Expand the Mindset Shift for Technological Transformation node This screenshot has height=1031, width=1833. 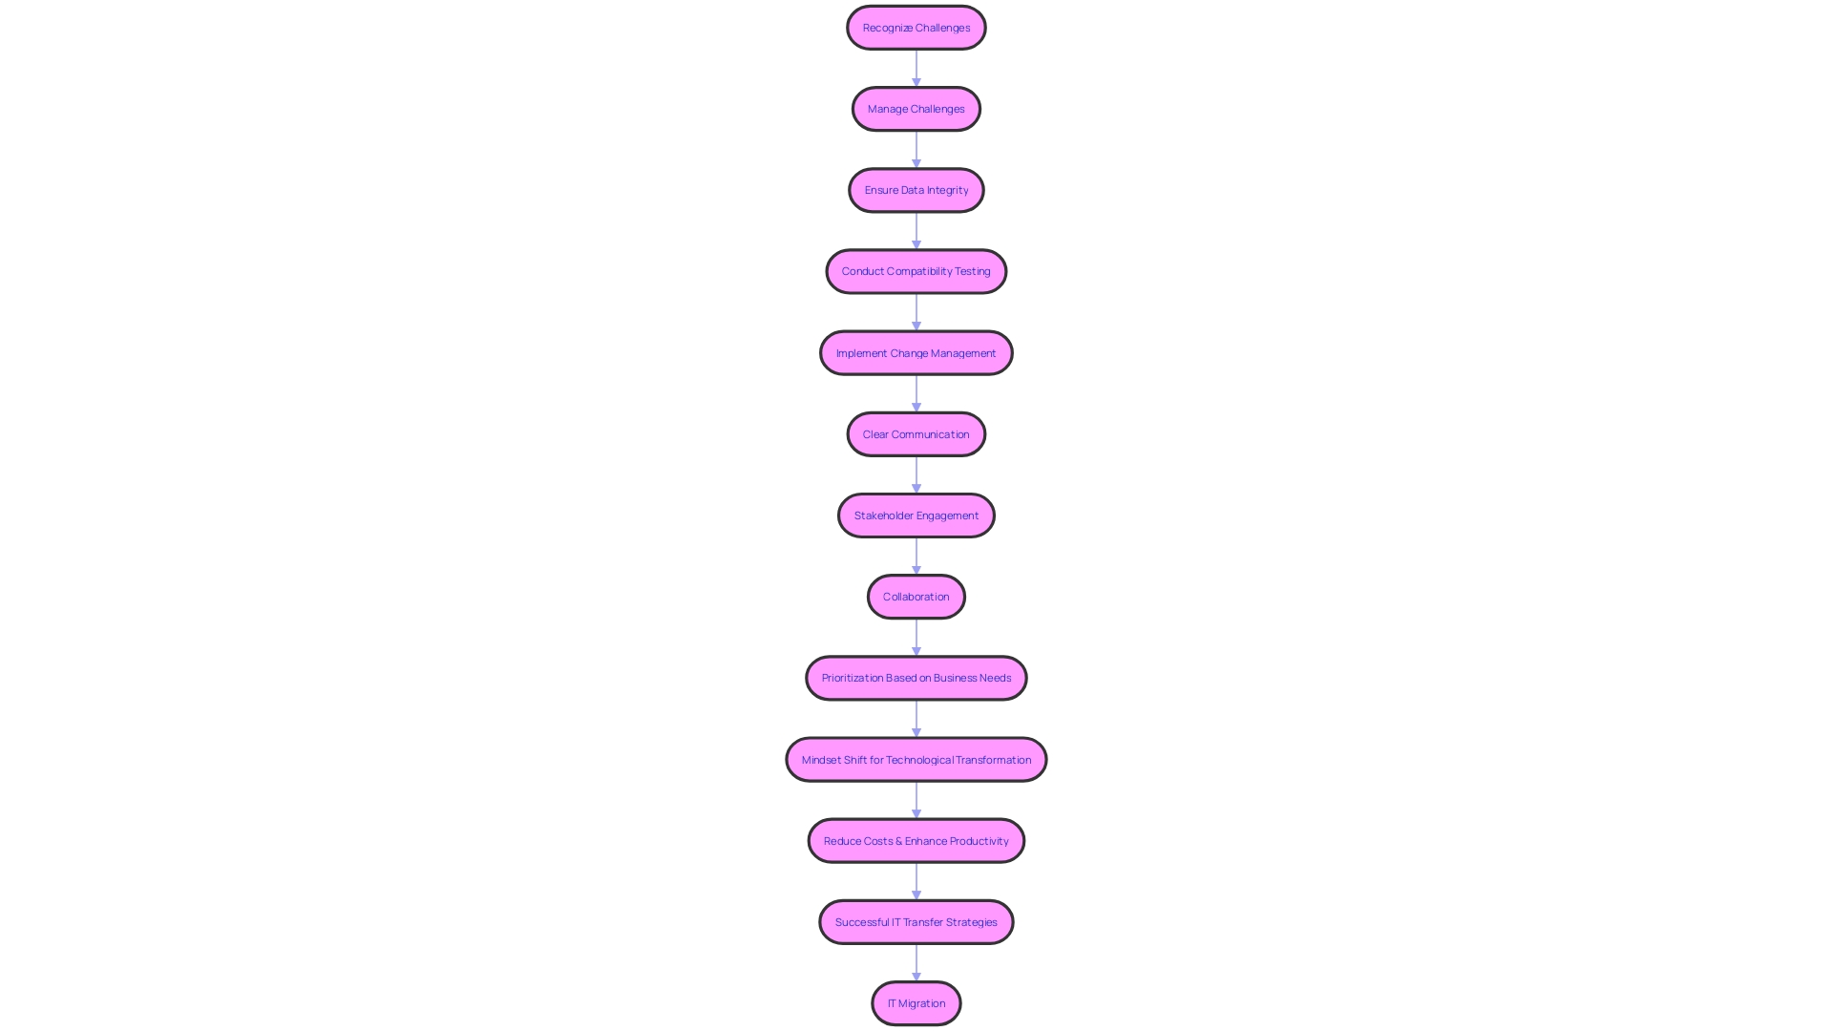pos(916,759)
